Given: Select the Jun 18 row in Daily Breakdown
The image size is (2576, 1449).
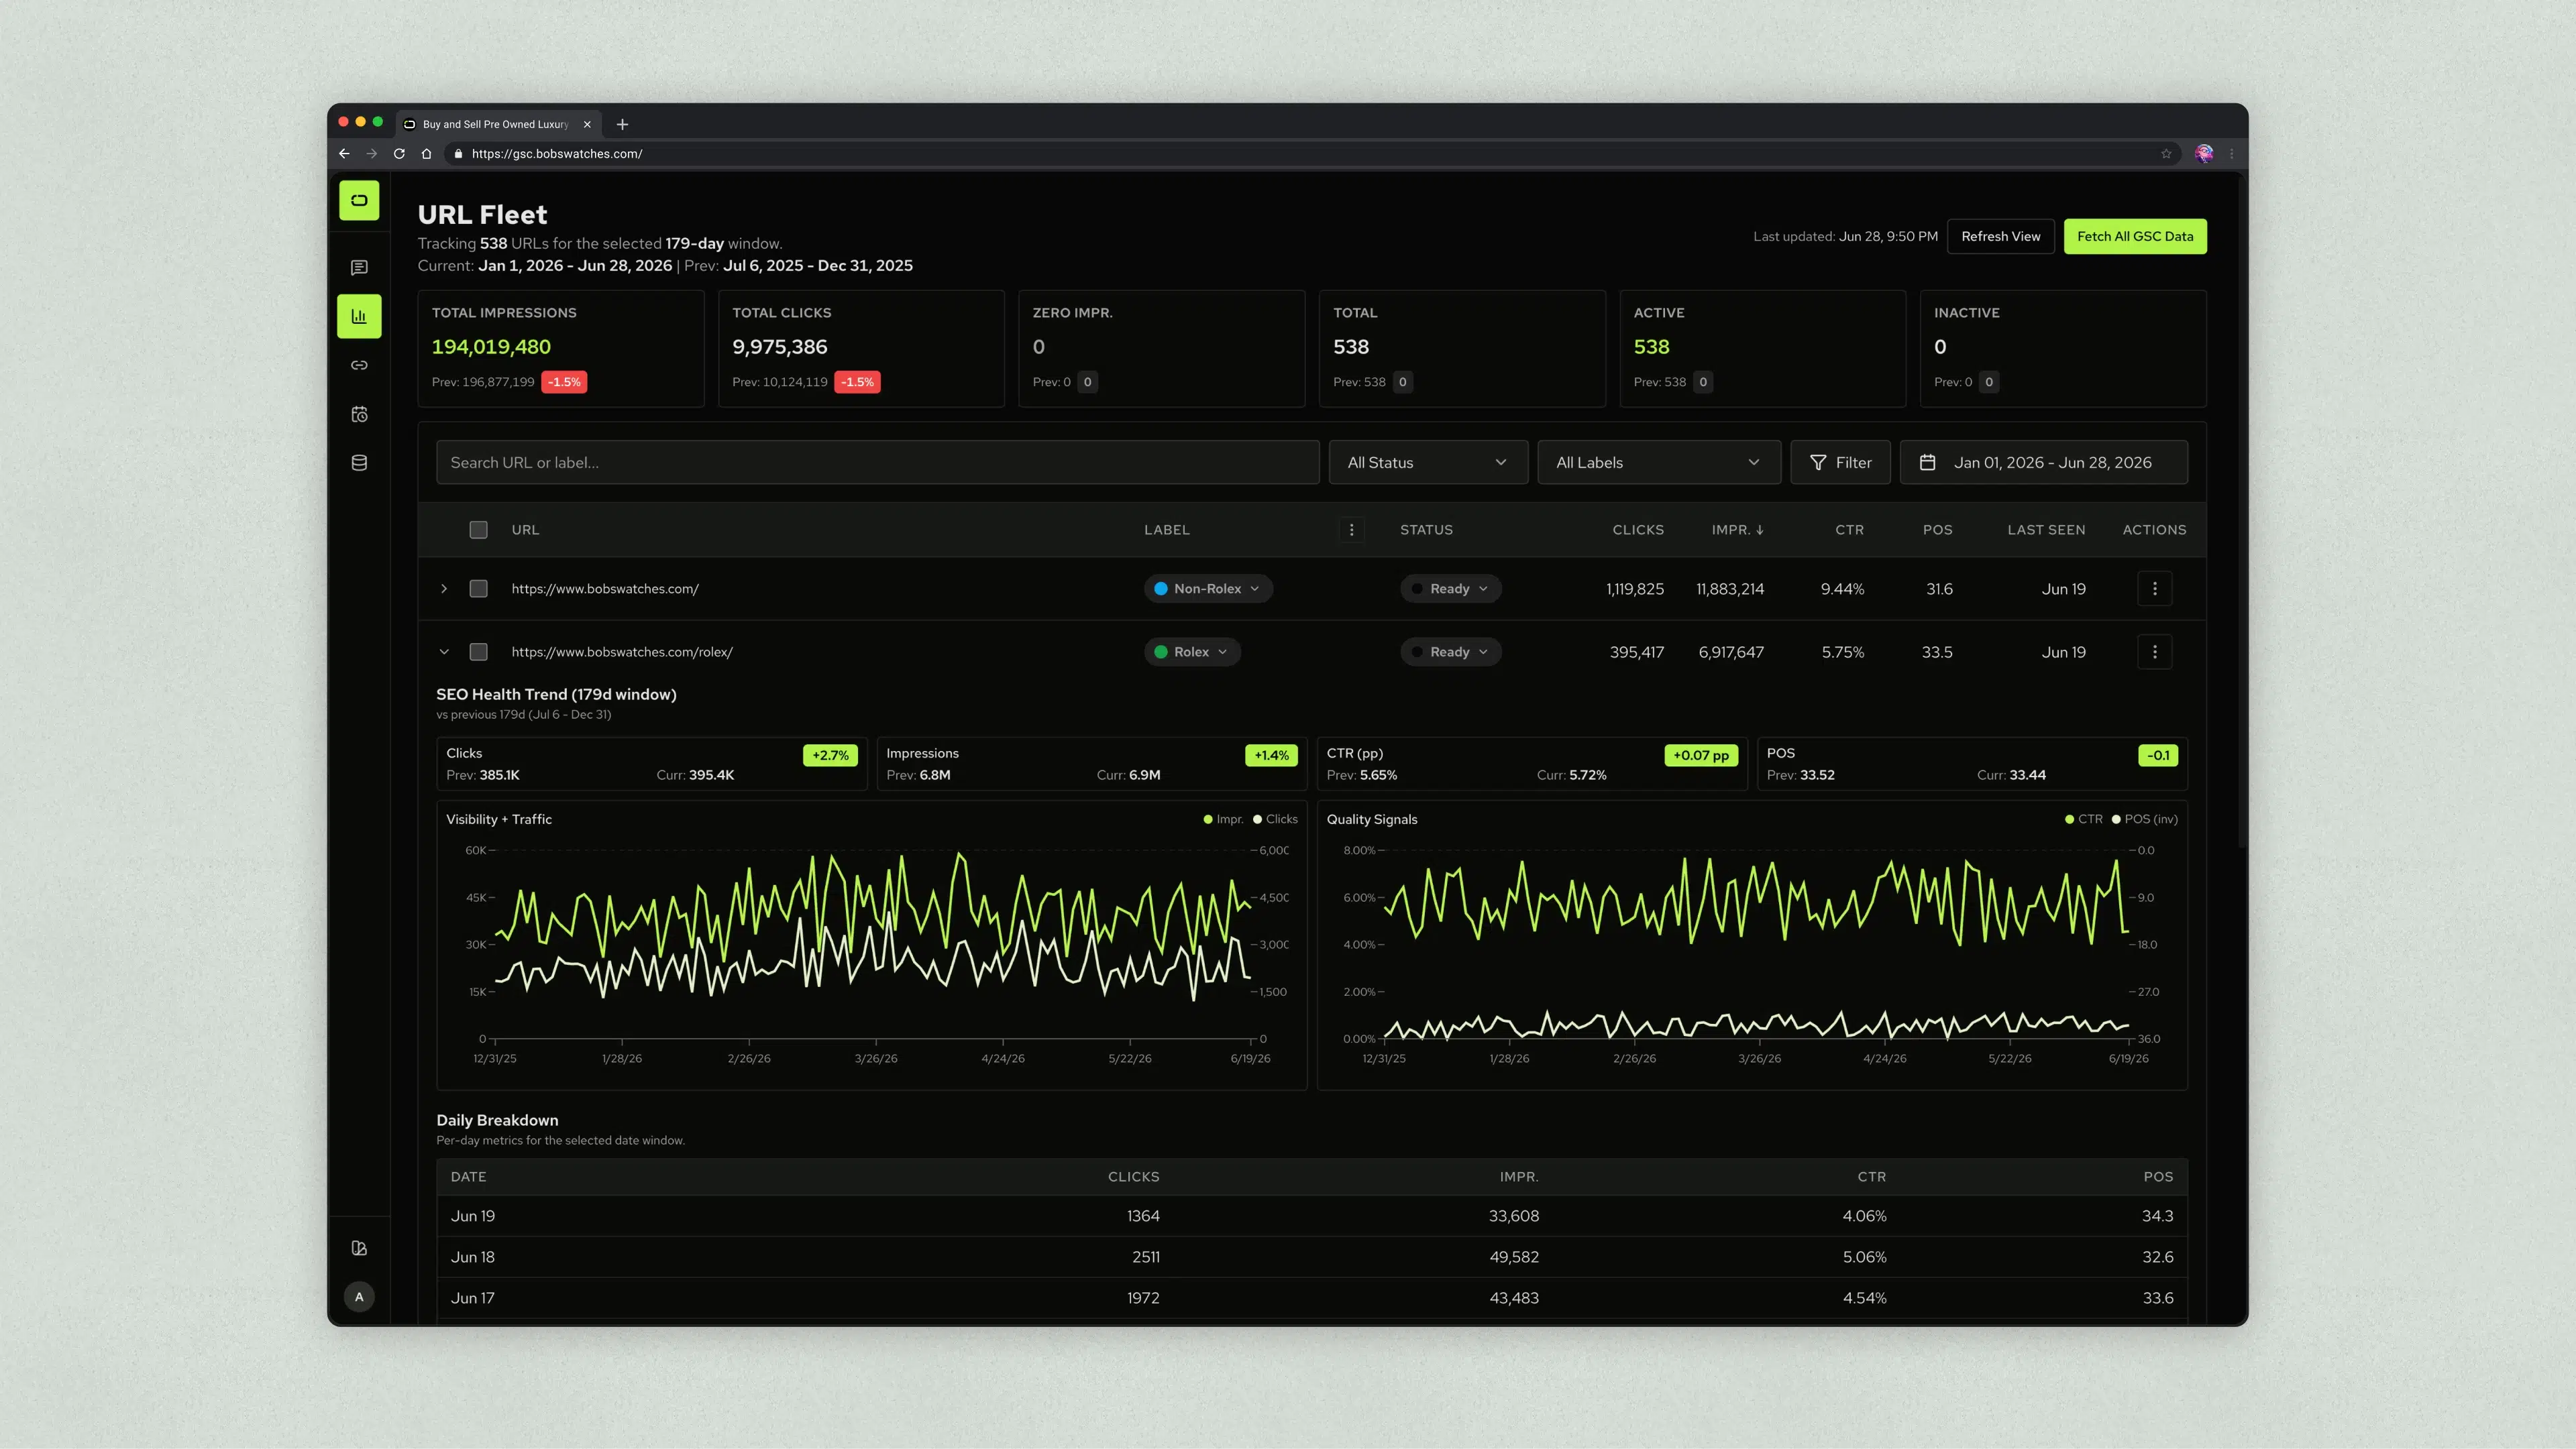Looking at the screenshot, I should click(x=1312, y=1257).
